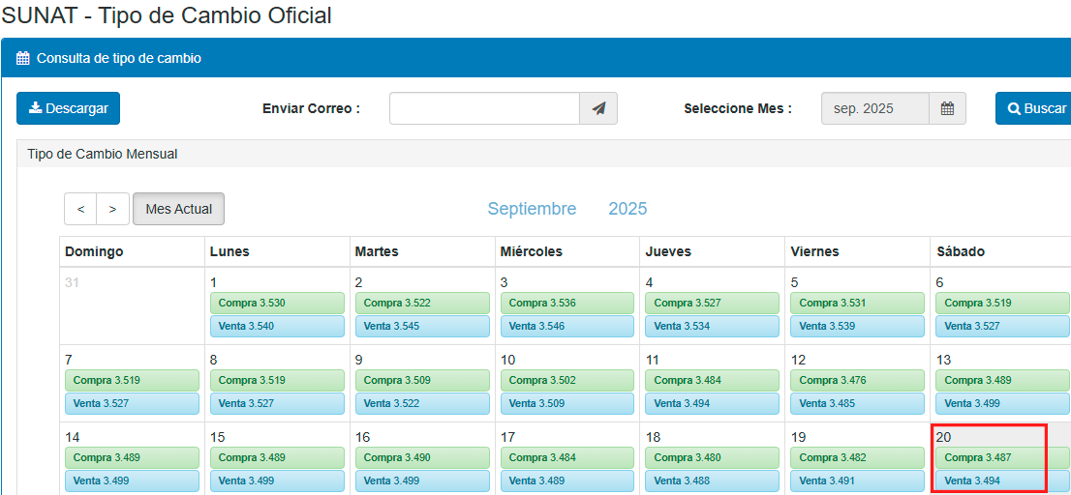Image resolution: width=1071 pixels, height=495 pixels.
Task: Click Venta 3.488 on day 18
Action: [713, 481]
